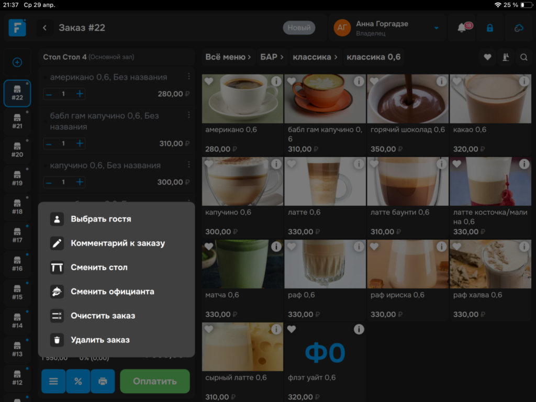The width and height of the screenshot is (536, 402).
Task: Increase американо 0,6 quantity
Action: tap(80, 94)
